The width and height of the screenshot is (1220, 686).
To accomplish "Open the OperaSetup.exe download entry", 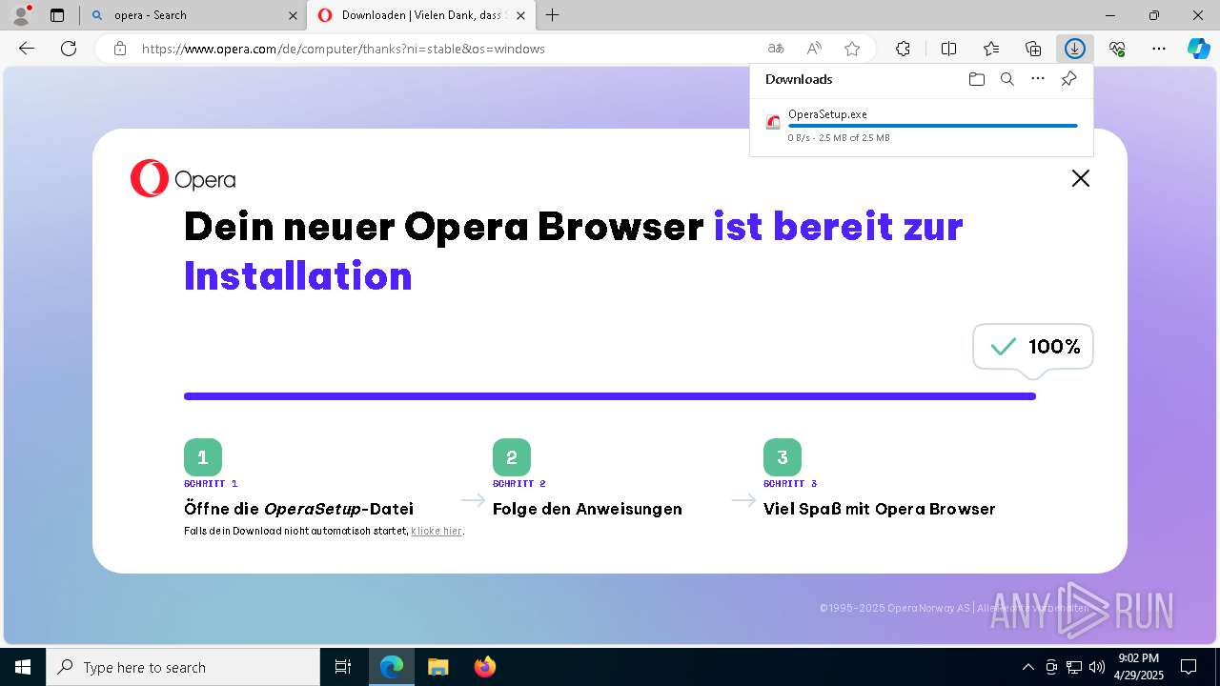I will (922, 126).
